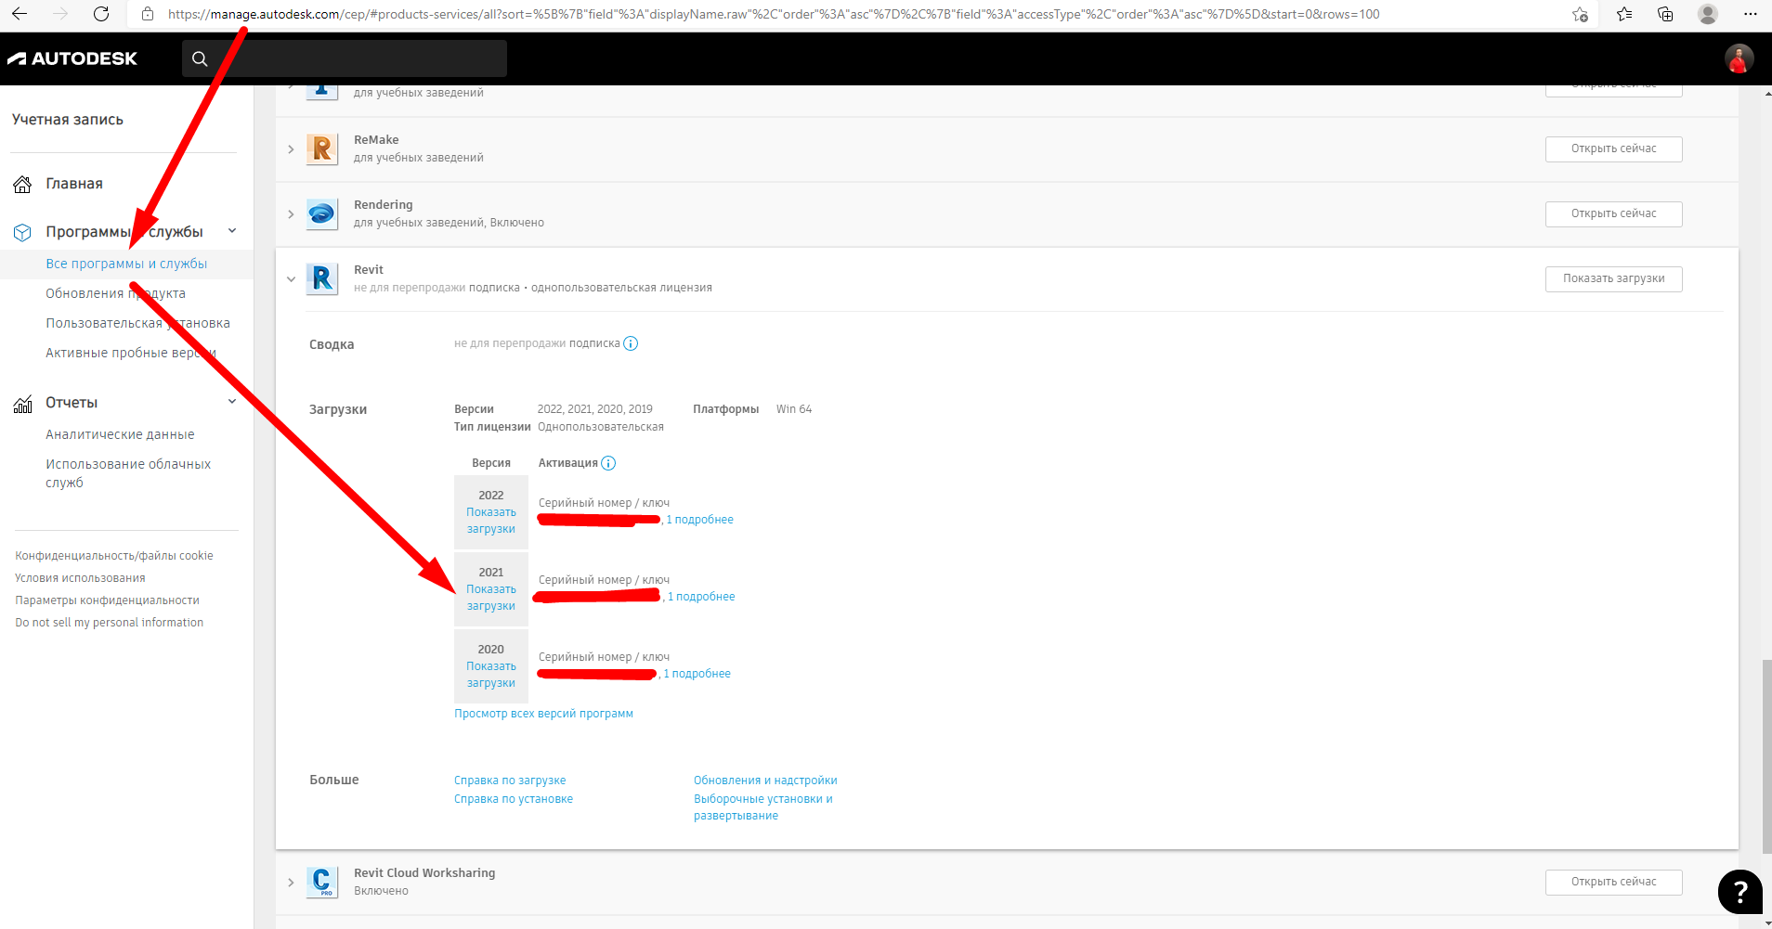1772x929 pixels.
Task: Click the browser address bar URL
Action: pyautogui.click(x=774, y=14)
